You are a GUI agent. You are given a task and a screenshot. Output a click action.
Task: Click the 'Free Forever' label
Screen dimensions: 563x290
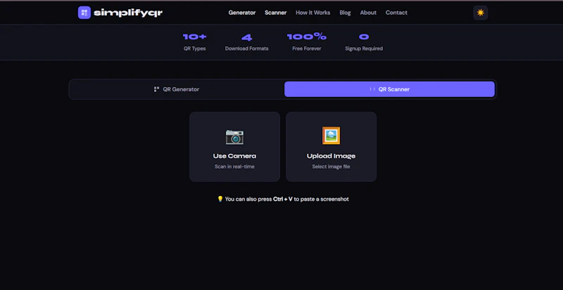click(307, 48)
